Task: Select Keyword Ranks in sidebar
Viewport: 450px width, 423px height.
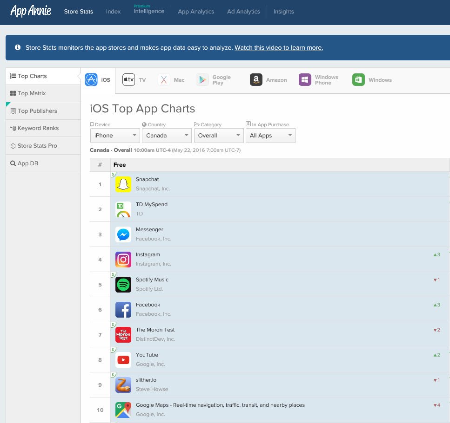Action: pyautogui.click(x=43, y=128)
